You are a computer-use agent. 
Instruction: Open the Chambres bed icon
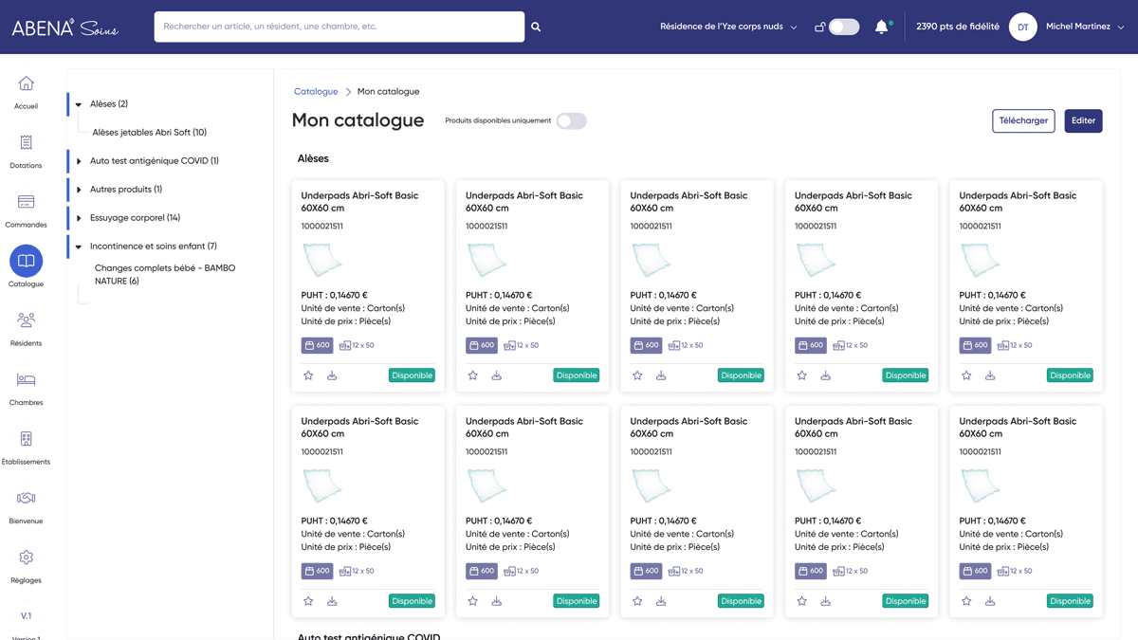pos(26,379)
